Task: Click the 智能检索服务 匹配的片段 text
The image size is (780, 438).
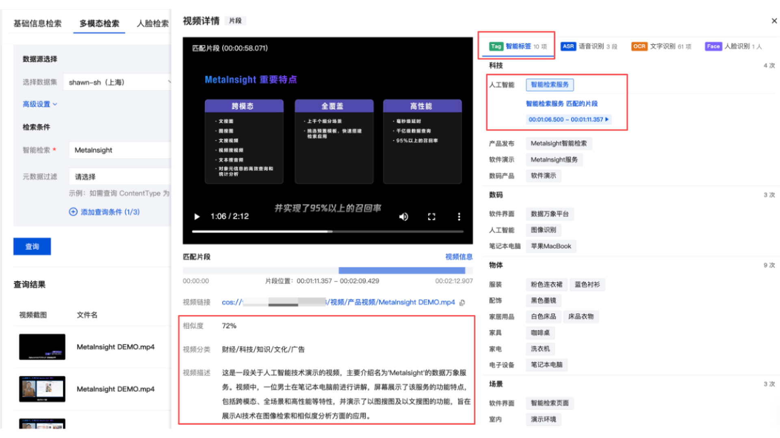Action: (562, 104)
